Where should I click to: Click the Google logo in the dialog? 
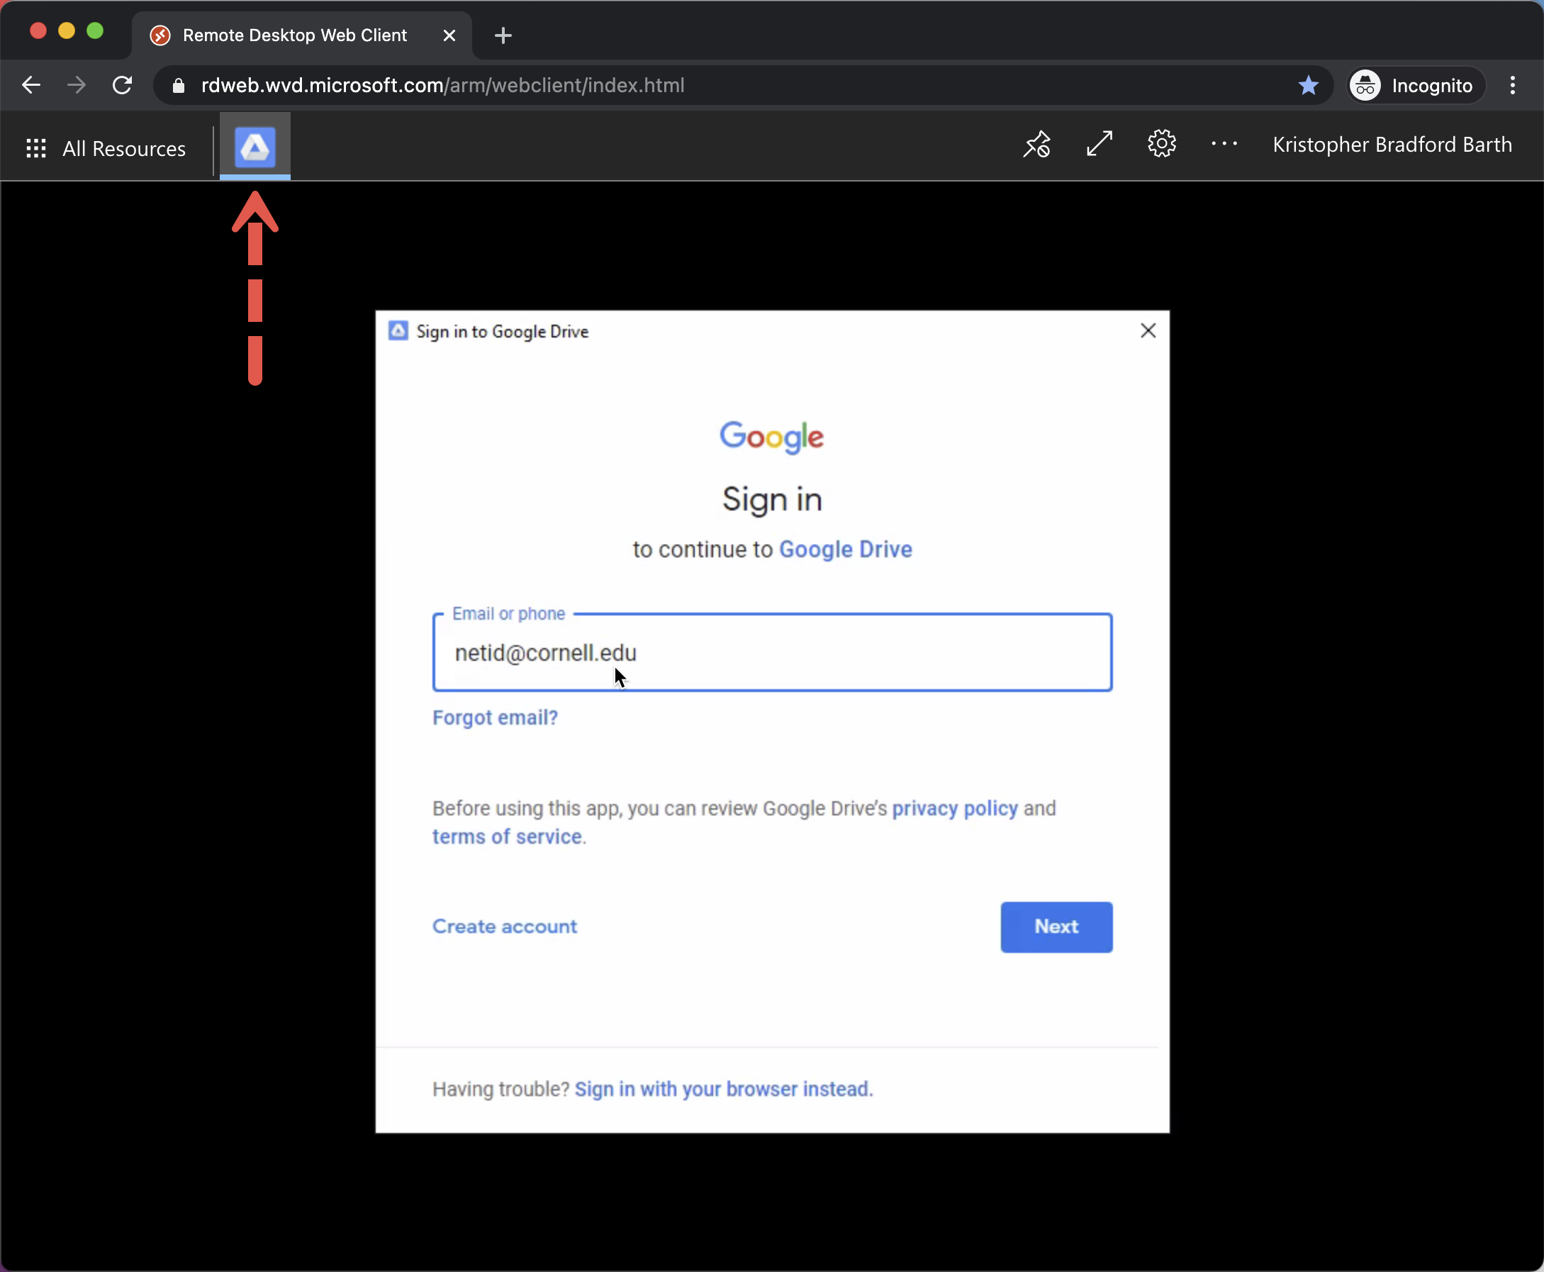772,437
